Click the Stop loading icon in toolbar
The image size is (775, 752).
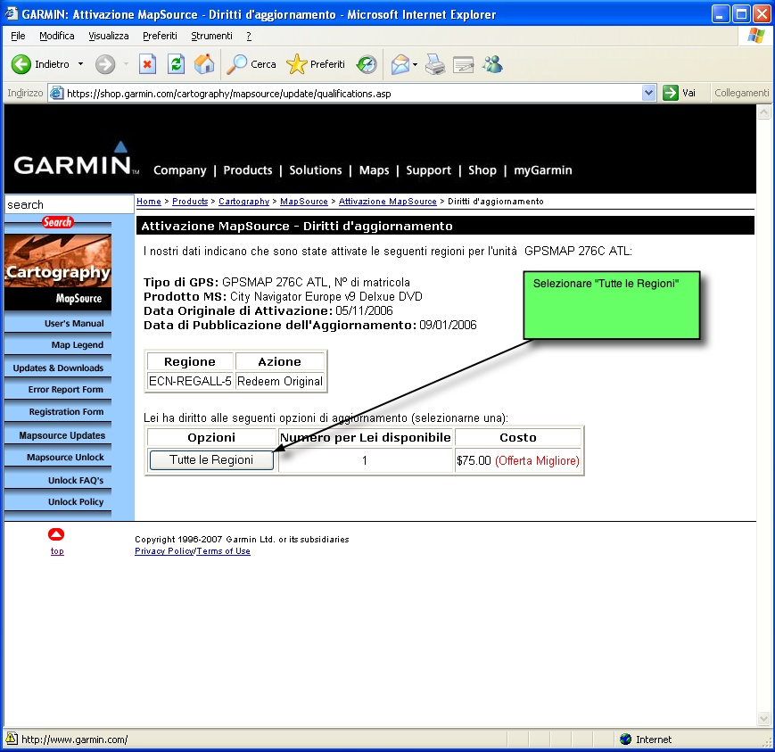pos(148,64)
